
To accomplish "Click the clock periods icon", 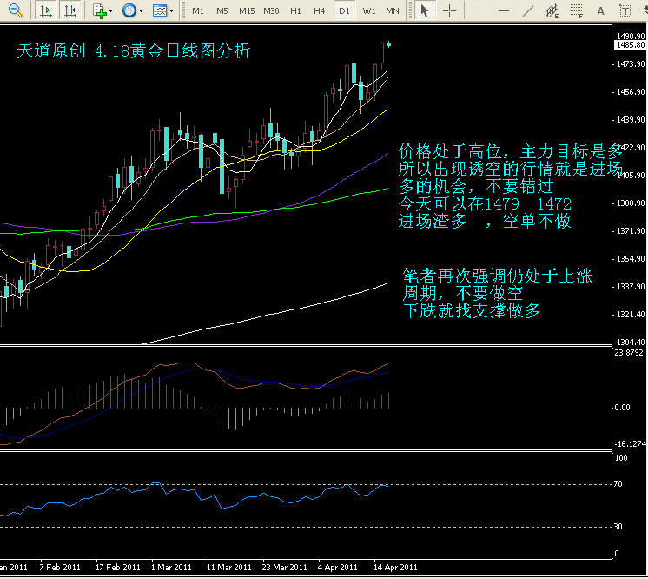I will [129, 10].
